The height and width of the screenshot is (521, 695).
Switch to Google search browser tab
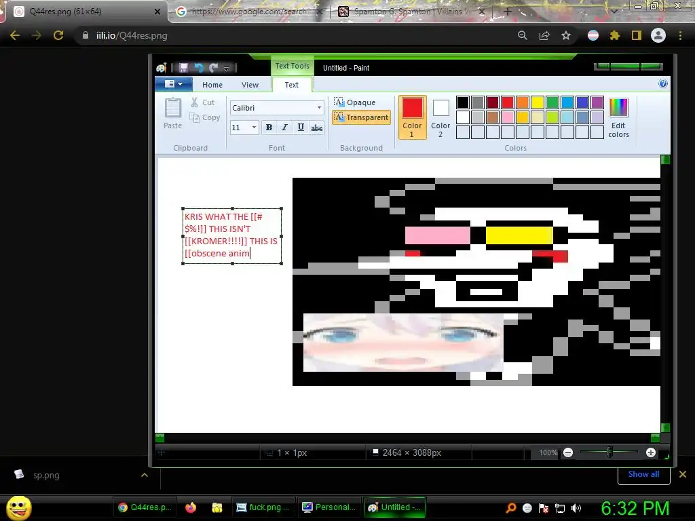(248, 12)
